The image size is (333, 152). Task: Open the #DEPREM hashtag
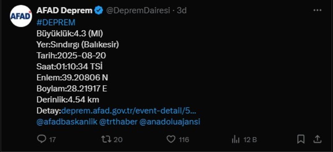(x=56, y=22)
